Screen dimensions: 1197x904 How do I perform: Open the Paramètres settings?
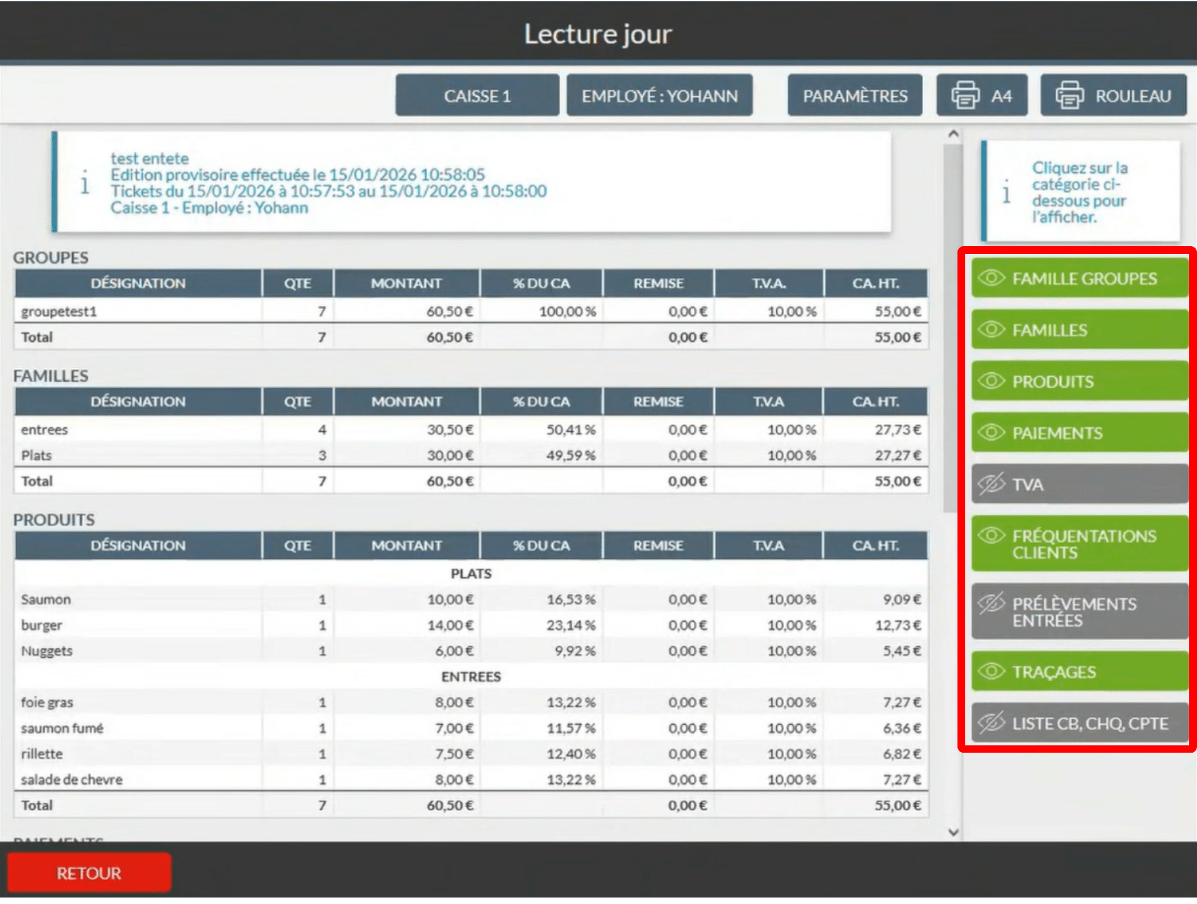(x=854, y=95)
